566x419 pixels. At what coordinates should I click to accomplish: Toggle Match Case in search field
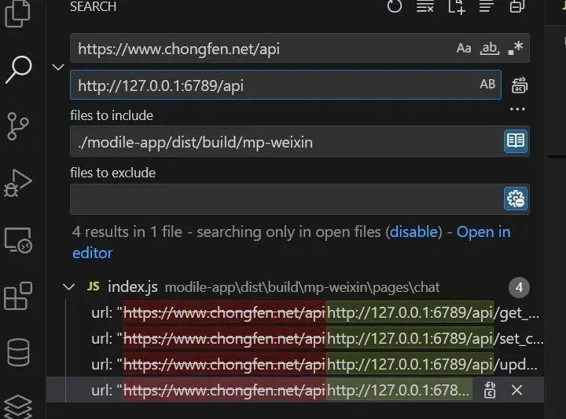click(464, 48)
